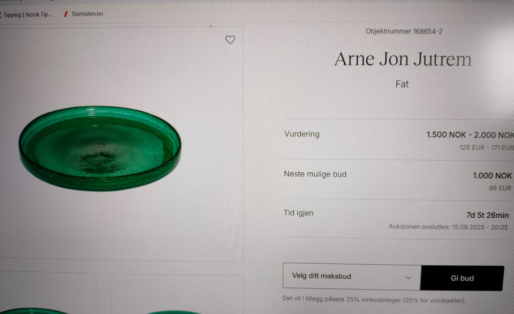This screenshot has width=514, height=314.
Task: Expand the max bid chevron arrow
Action: (x=408, y=278)
